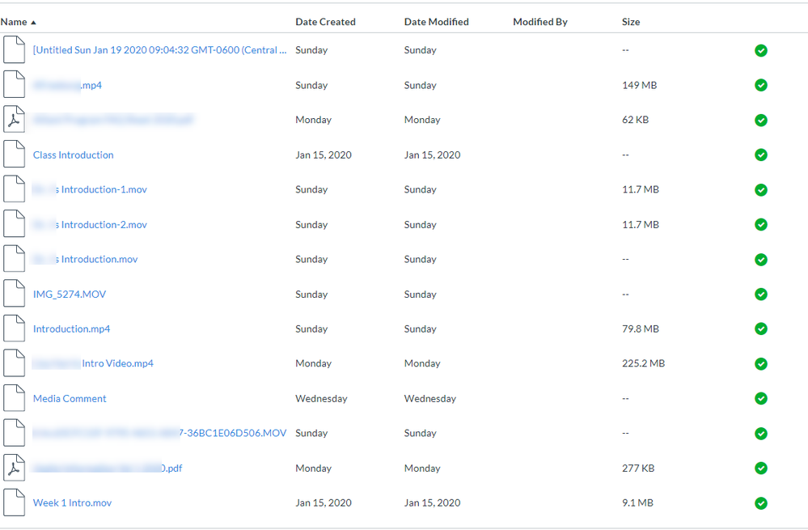Toggle the green checkmark for Media Comment
808x530 pixels.
point(760,398)
